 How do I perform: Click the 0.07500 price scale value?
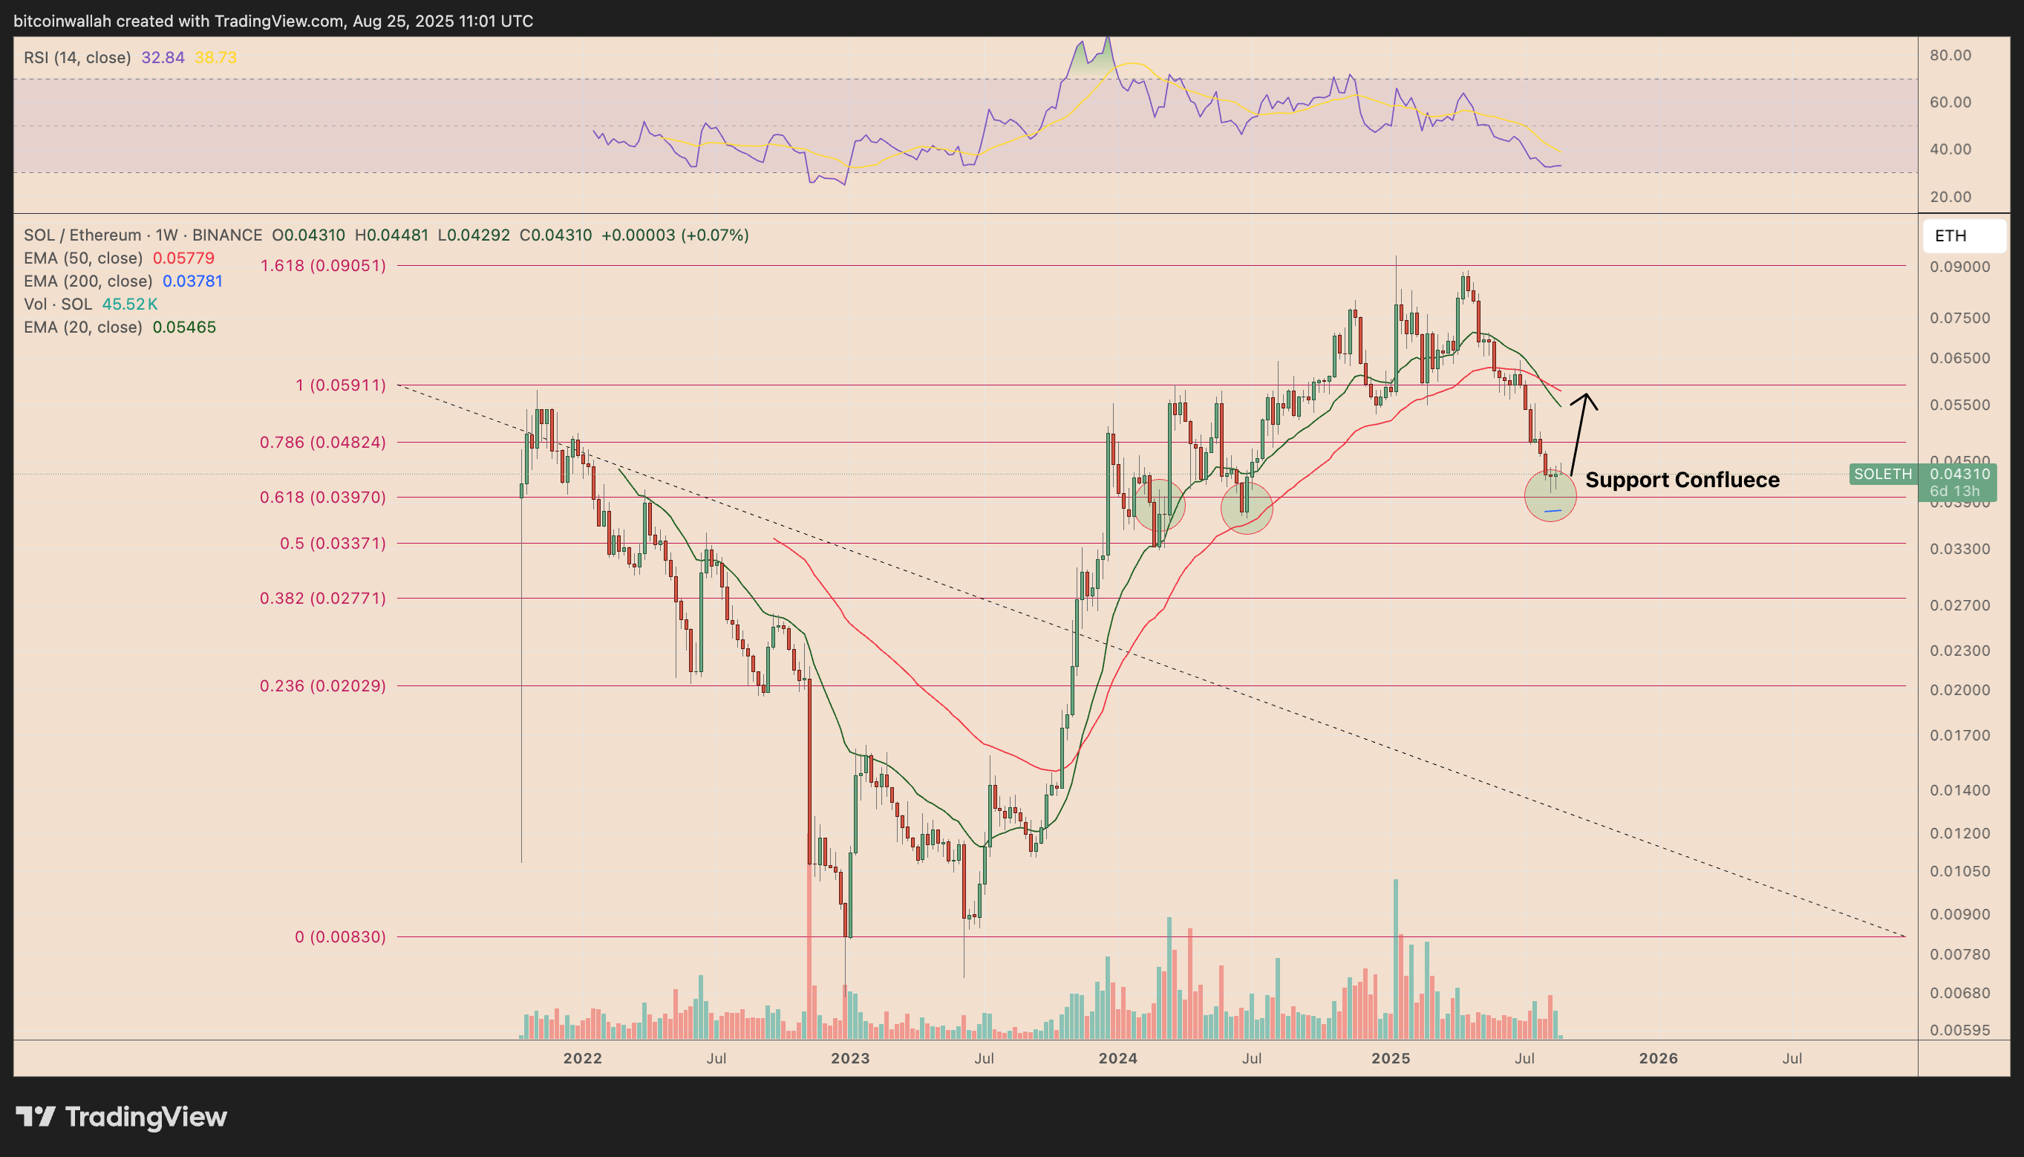pyautogui.click(x=1960, y=319)
